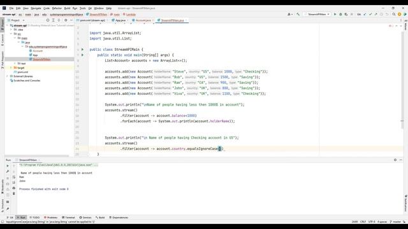
Task: Click Collapse All icon in Project panel
Action: pos(59,20)
